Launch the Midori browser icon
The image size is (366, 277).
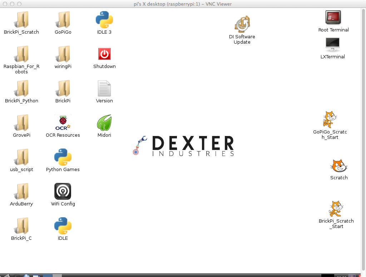[x=104, y=123]
